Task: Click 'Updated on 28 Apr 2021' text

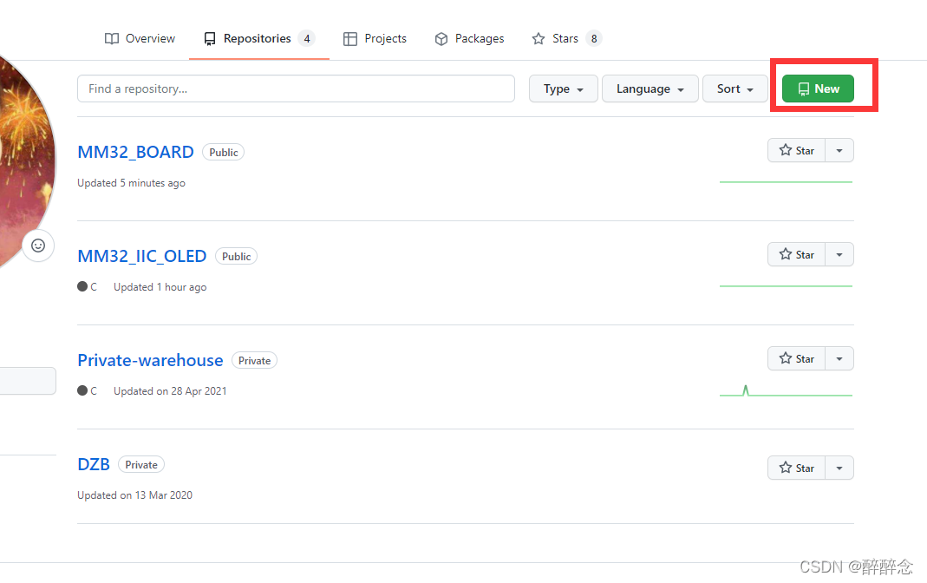Action: (170, 391)
